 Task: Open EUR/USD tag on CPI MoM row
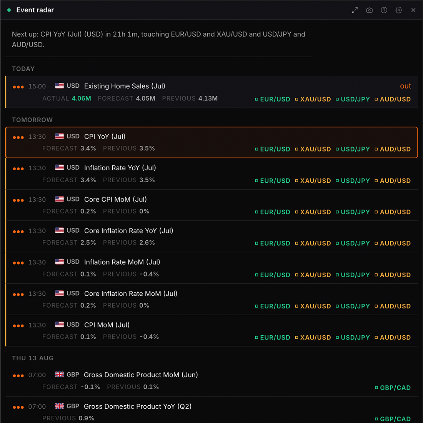click(x=273, y=338)
